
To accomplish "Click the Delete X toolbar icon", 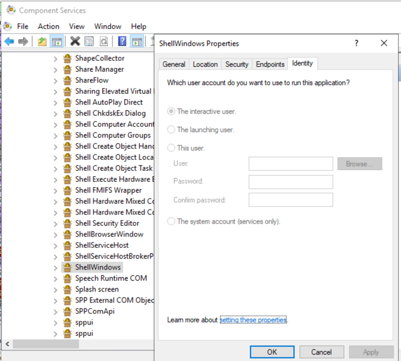I will (75, 41).
